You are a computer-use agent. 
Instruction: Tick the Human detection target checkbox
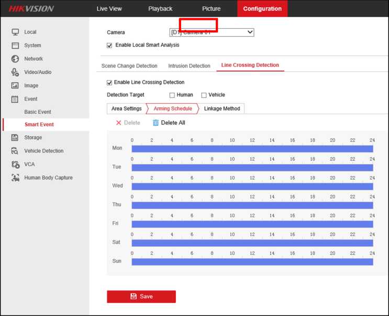172,95
